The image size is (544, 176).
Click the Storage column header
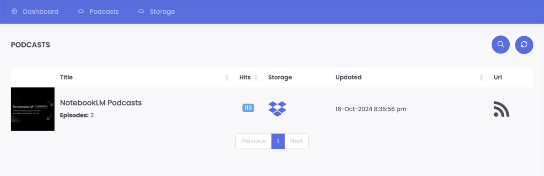(x=280, y=78)
